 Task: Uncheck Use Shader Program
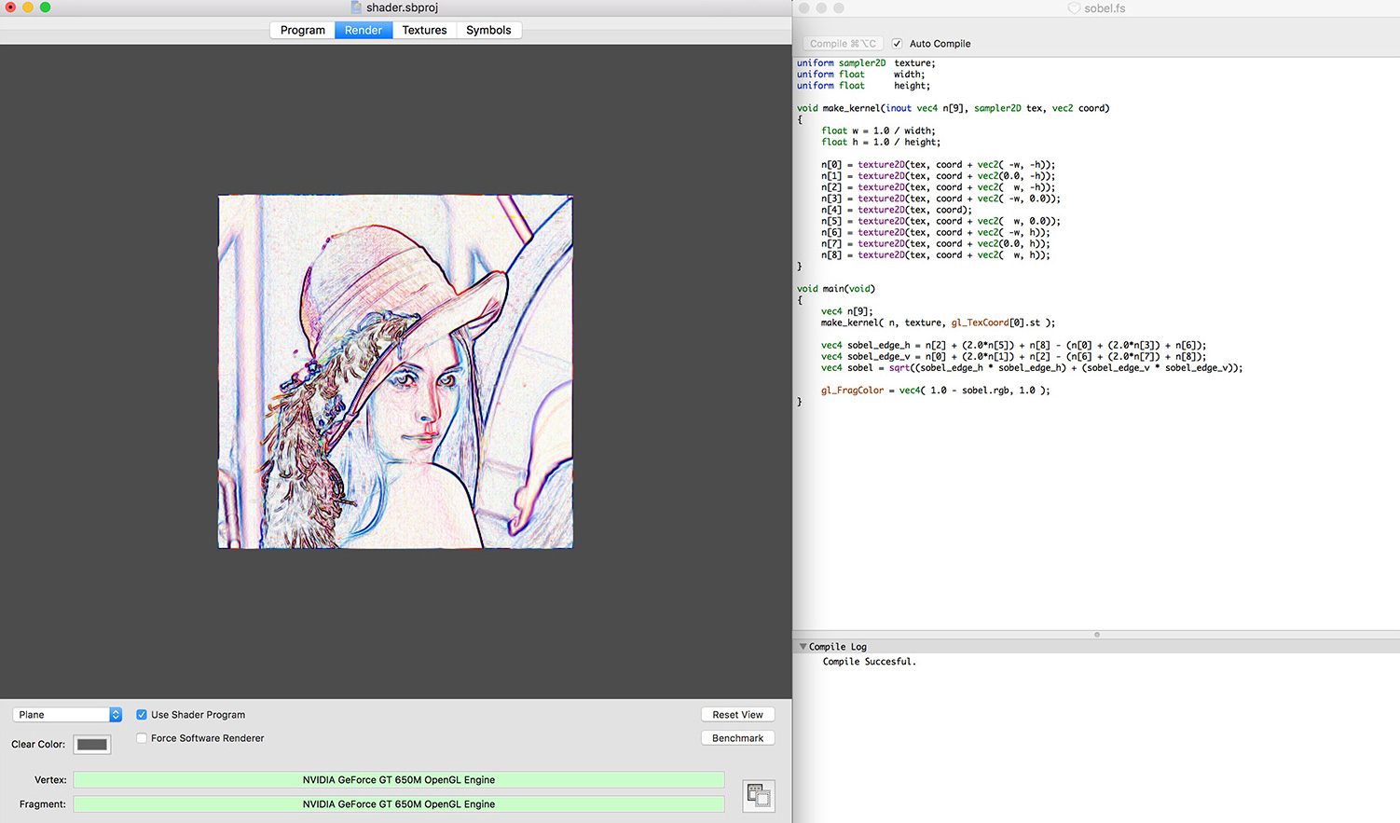tap(142, 714)
